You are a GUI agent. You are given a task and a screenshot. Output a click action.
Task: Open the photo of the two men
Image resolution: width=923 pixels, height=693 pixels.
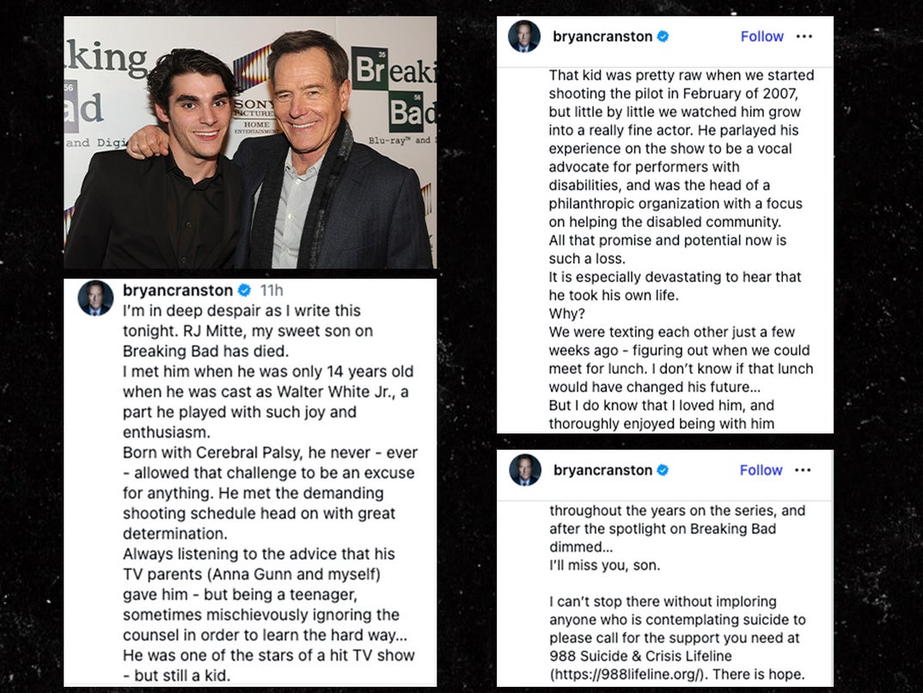[x=250, y=143]
